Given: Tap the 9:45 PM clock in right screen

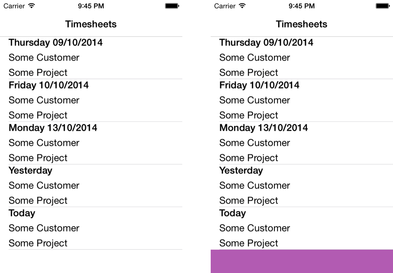Looking at the screenshot, I should [x=302, y=6].
